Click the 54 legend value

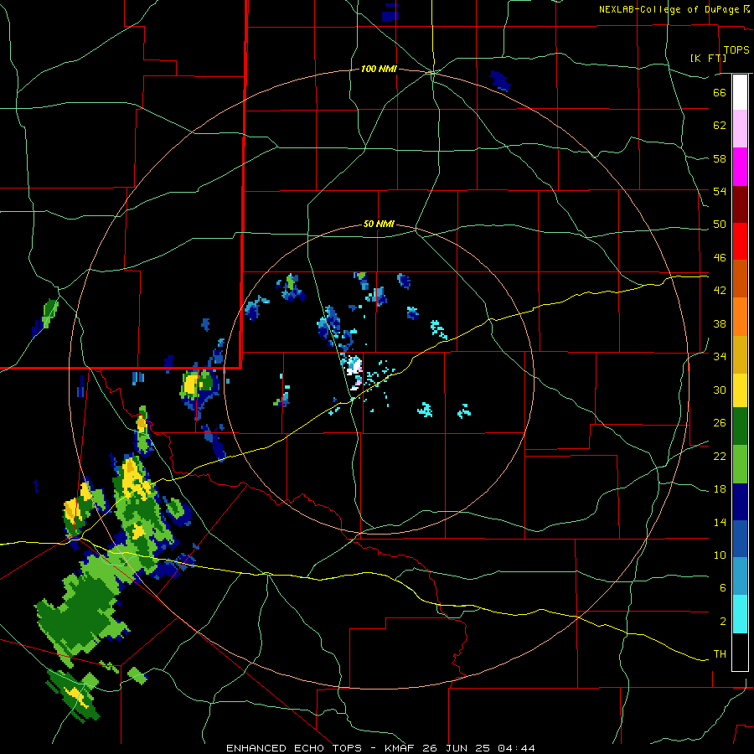tap(720, 191)
